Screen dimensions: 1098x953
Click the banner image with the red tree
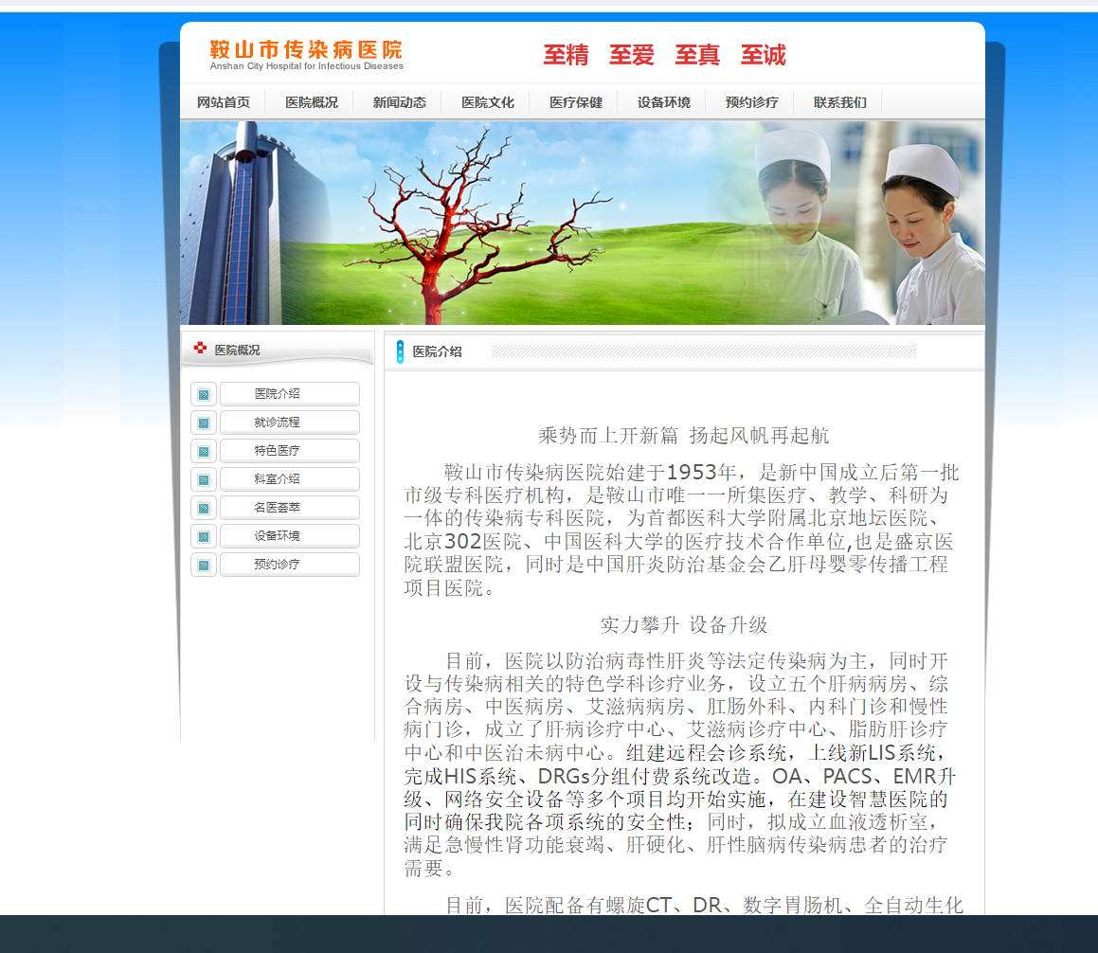pos(583,223)
